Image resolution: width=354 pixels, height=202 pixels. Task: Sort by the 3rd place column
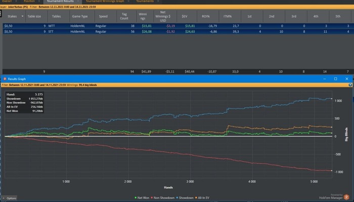[x=294, y=16]
